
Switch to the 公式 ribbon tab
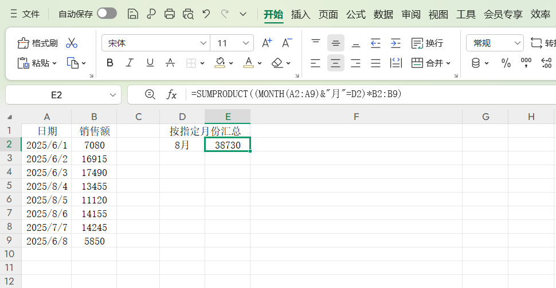point(355,14)
